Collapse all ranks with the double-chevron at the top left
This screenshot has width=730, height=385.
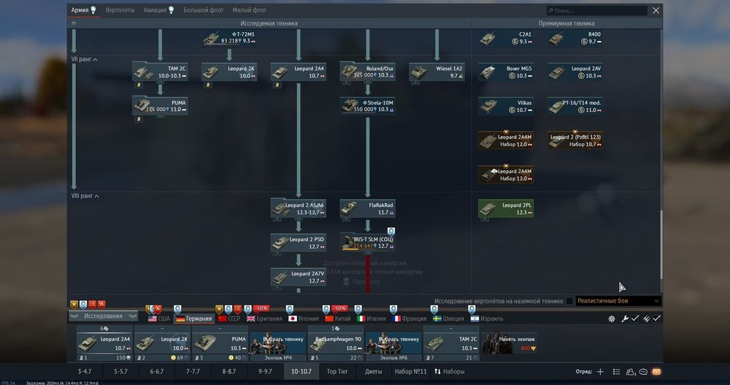(74, 23)
